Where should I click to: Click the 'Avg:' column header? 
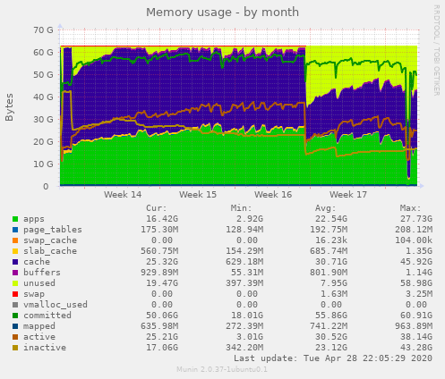point(326,208)
